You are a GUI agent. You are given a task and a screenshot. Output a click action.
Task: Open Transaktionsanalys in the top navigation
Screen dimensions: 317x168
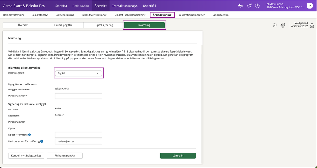125,6
